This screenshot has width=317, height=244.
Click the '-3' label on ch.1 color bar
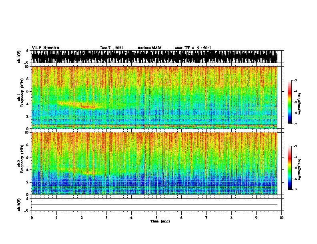pos(295,80)
